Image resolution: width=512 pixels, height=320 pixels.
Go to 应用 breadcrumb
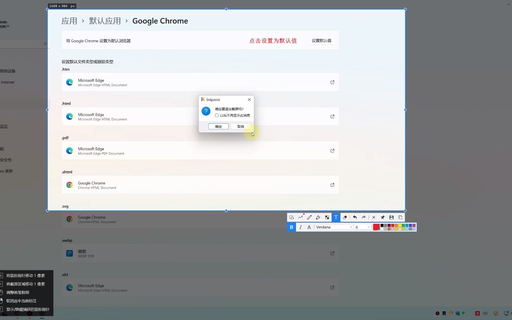click(x=69, y=21)
